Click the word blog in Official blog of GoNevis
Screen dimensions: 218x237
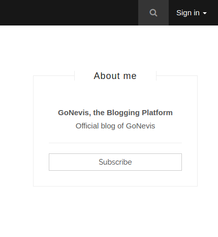108,126
